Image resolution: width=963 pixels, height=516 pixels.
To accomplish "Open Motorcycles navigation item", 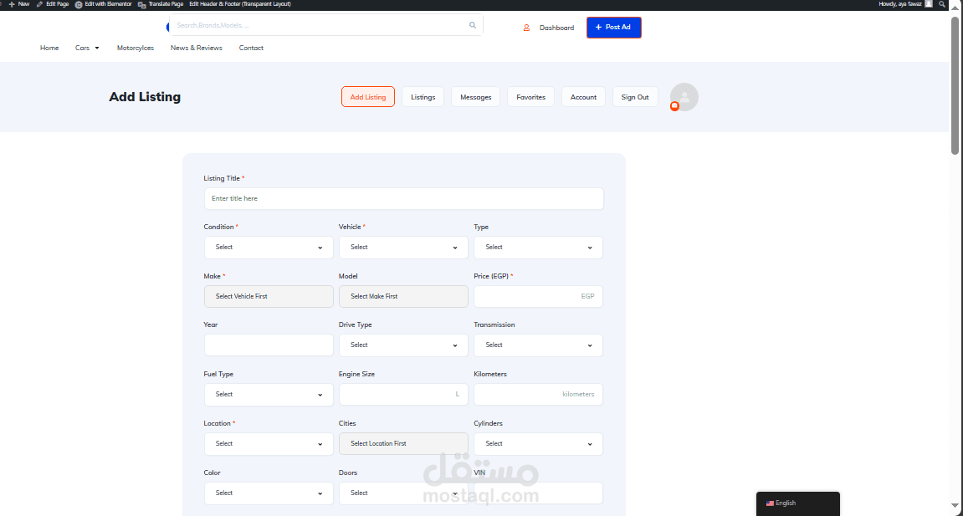I will pos(135,48).
